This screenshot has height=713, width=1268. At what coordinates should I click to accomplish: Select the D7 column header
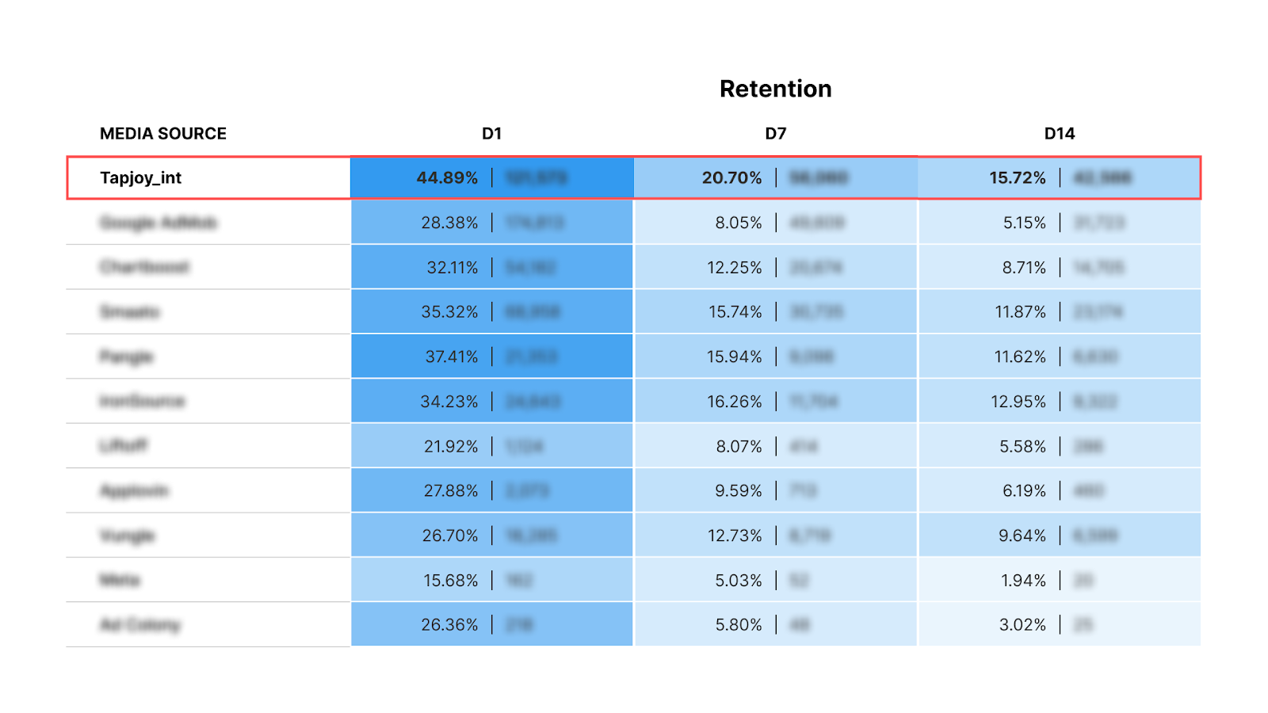(x=775, y=134)
